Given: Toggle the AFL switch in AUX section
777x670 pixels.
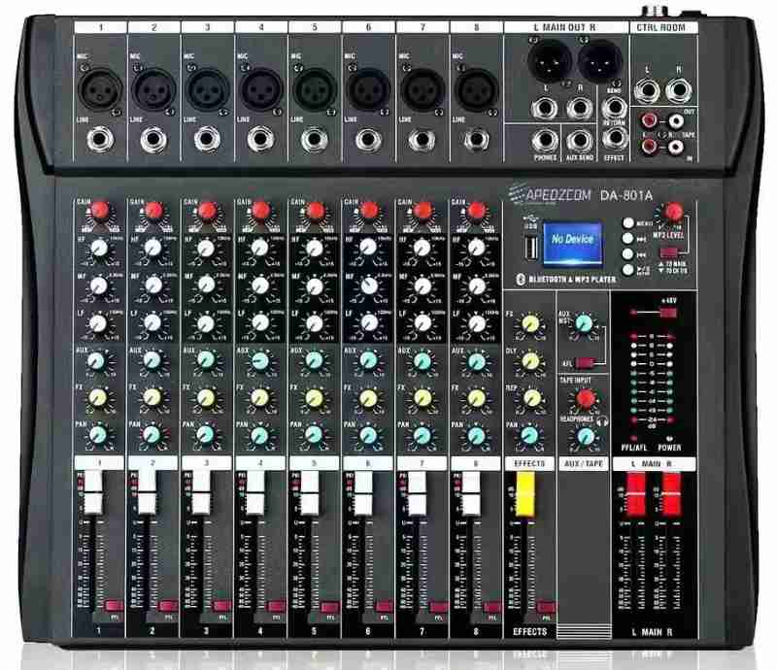Looking at the screenshot, I should click(x=585, y=362).
